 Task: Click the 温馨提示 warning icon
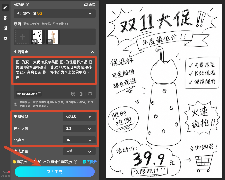point(16,104)
